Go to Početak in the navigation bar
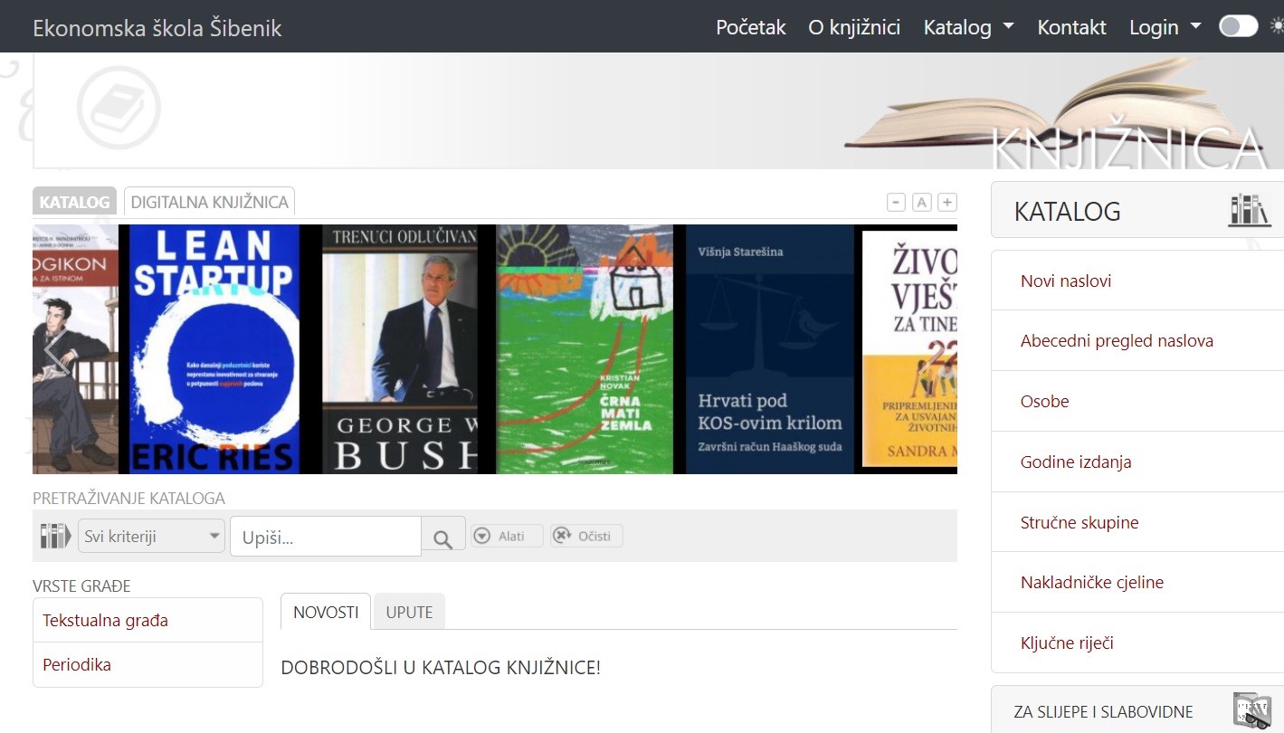This screenshot has height=733, width=1284. 751,27
